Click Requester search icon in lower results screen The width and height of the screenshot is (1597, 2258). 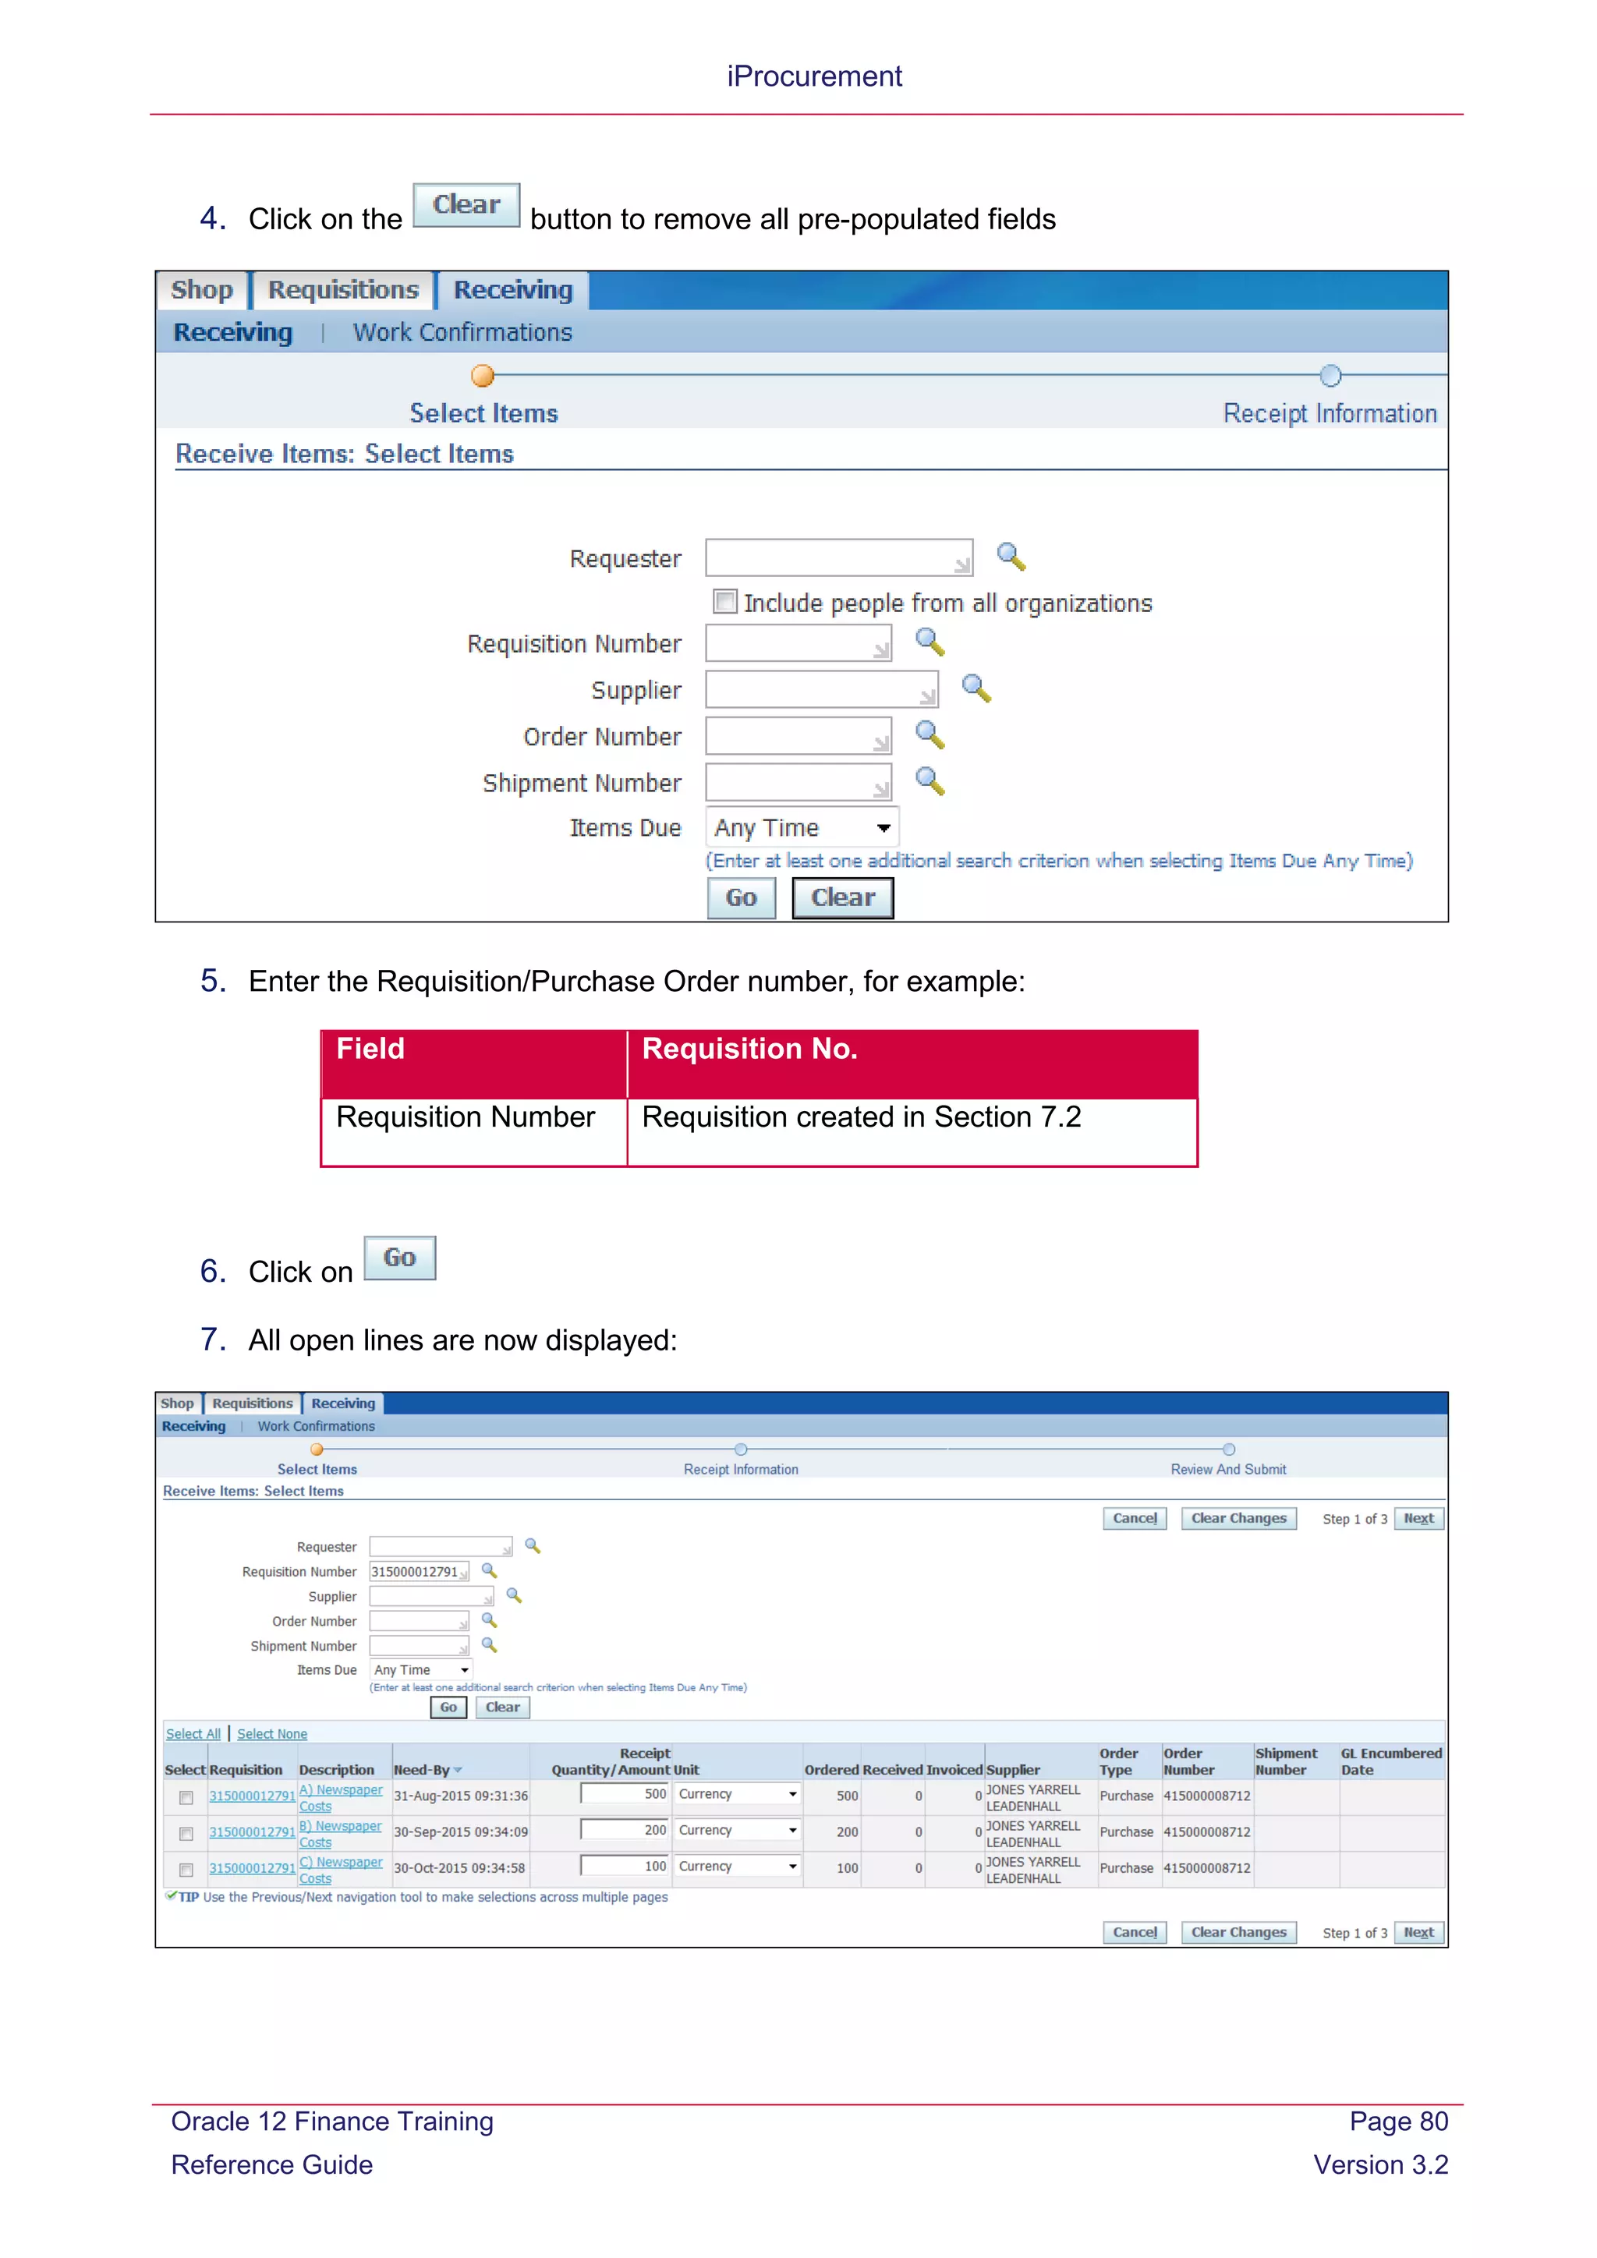point(532,1546)
